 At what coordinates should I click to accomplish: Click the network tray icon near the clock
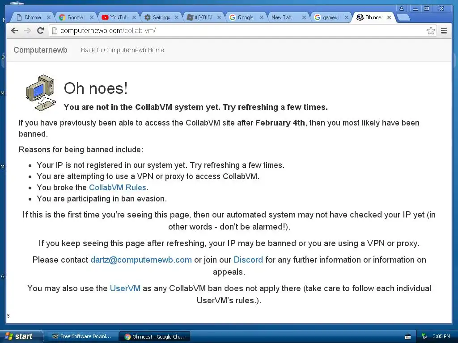pyautogui.click(x=424, y=337)
